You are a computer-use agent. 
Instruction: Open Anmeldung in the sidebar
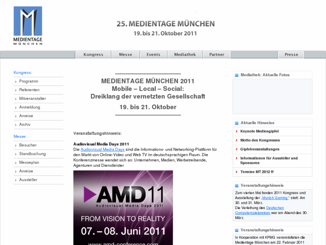click(x=30, y=107)
